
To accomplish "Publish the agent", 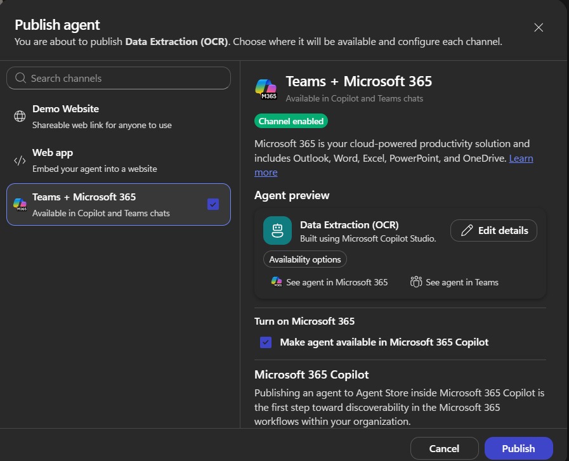I will click(518, 449).
